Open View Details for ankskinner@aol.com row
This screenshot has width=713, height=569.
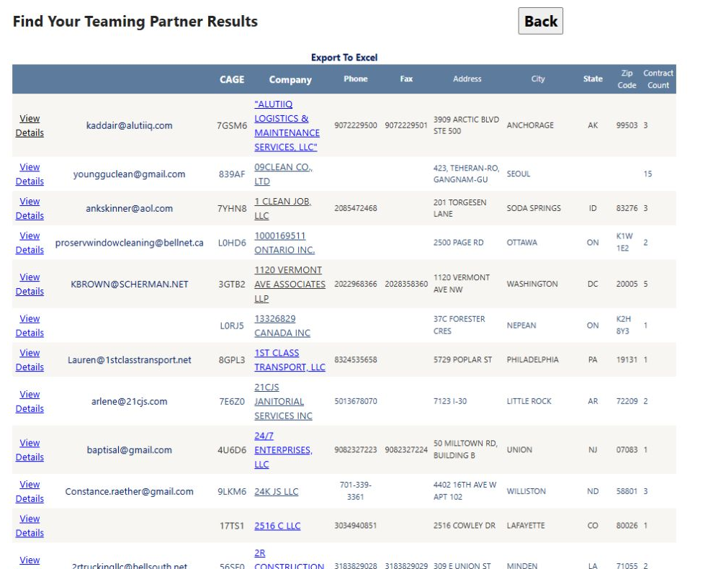pyautogui.click(x=30, y=208)
